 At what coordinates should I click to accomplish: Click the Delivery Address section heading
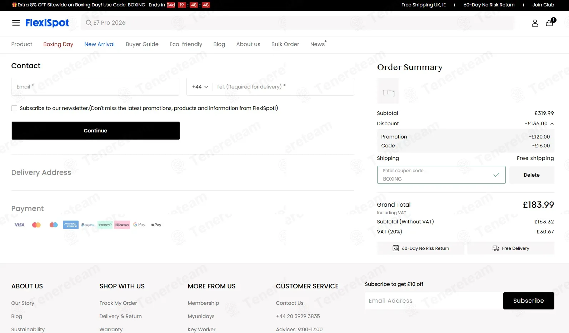(x=41, y=172)
